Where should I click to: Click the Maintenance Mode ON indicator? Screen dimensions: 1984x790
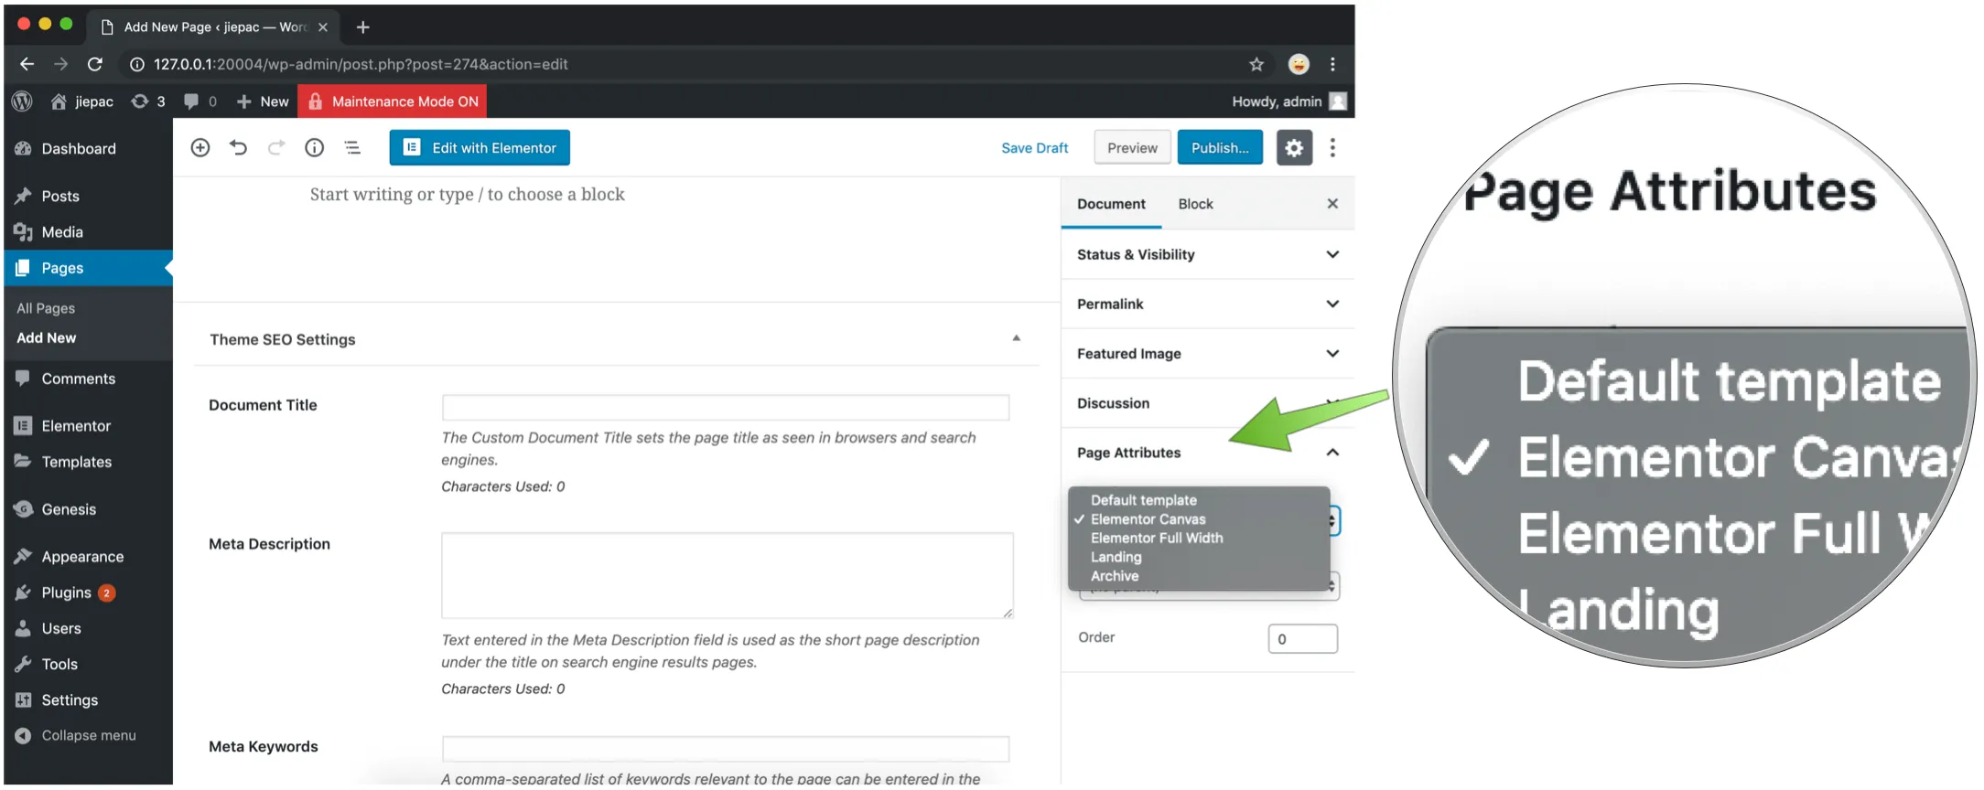[x=393, y=101]
